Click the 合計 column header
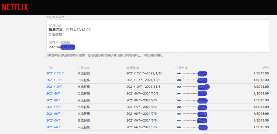 (x=266, y=68)
